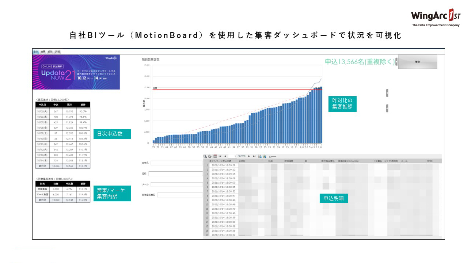Jump to last page of the table

[x=254, y=156]
